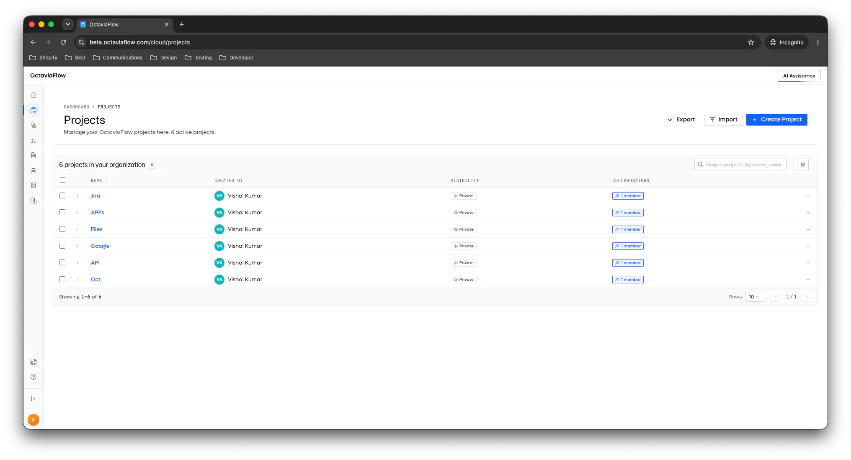This screenshot has height=460, width=851.
Task: Select the Files project checkbox
Action: pyautogui.click(x=62, y=229)
